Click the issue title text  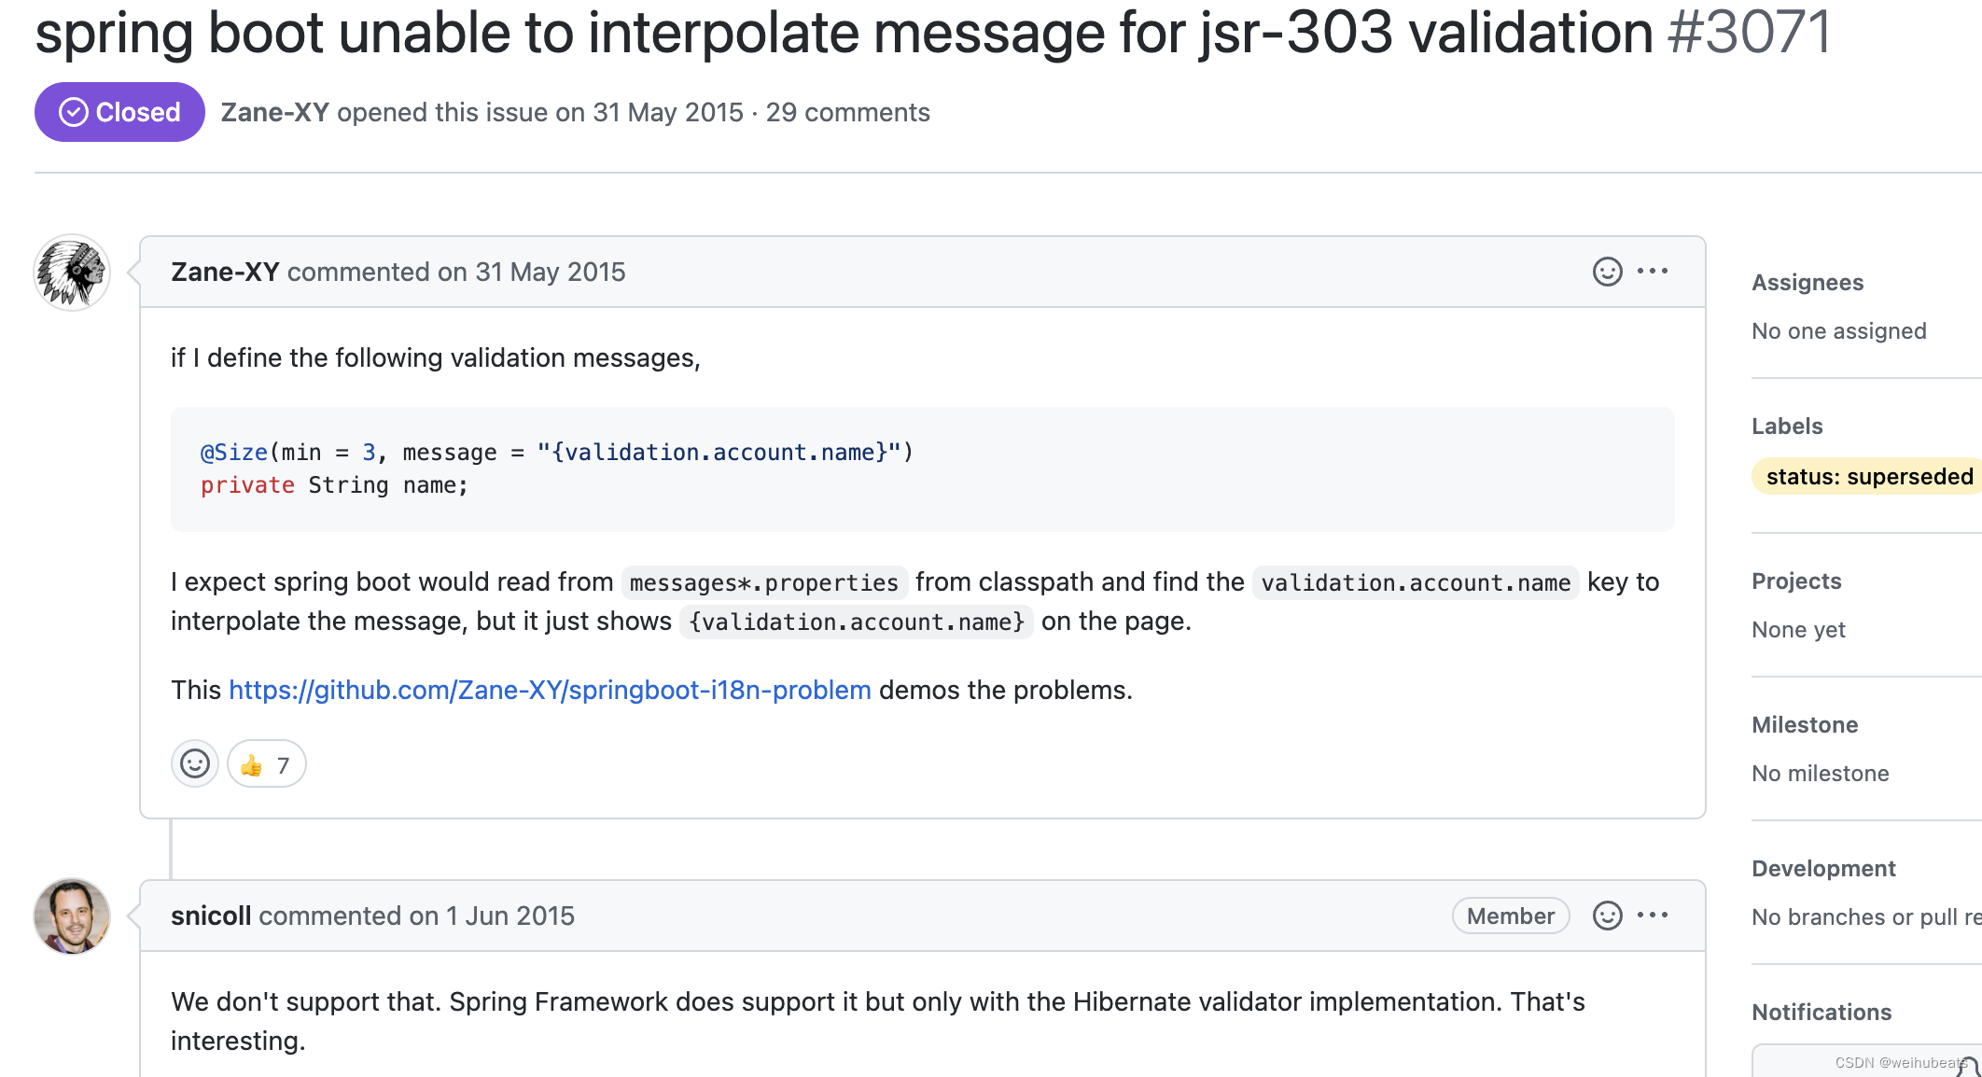pyautogui.click(x=844, y=32)
